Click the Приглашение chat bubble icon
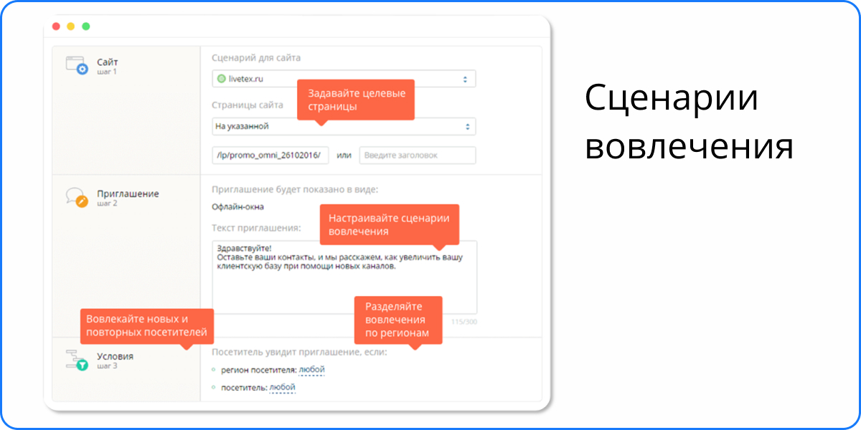 pyautogui.click(x=76, y=197)
